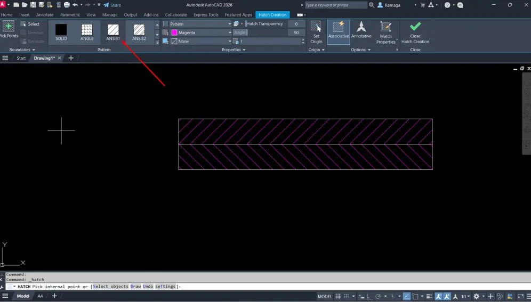
Task: Click the Undo arrow icon
Action: [x=75, y=5]
